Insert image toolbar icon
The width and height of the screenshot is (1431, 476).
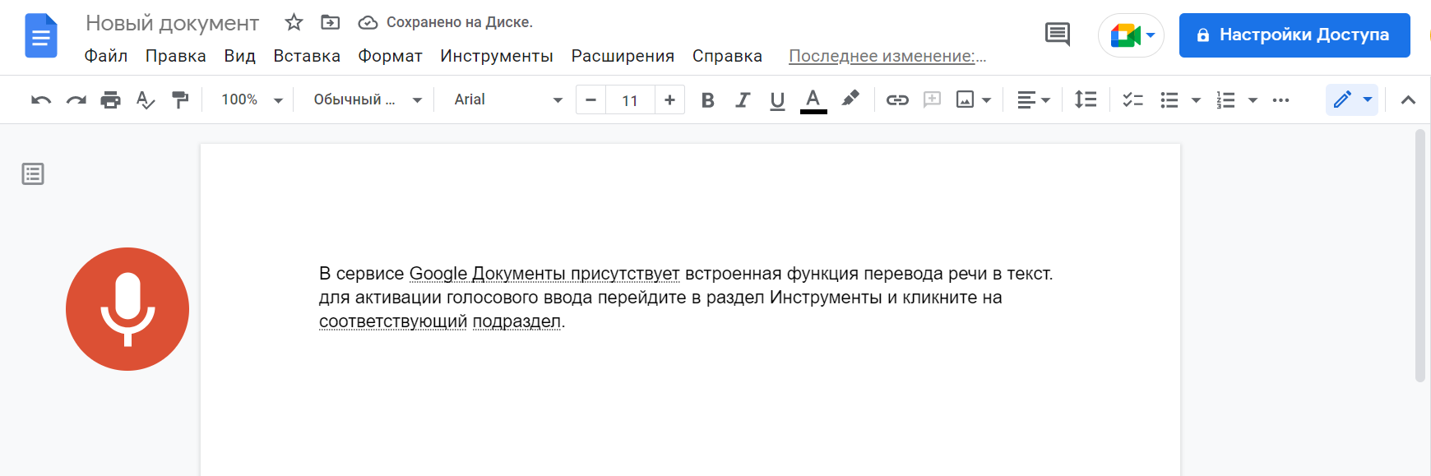965,100
